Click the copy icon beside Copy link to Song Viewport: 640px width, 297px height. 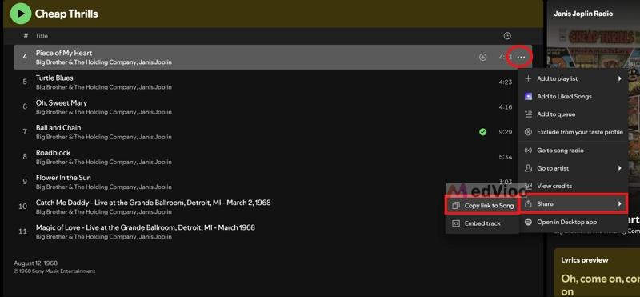point(456,206)
